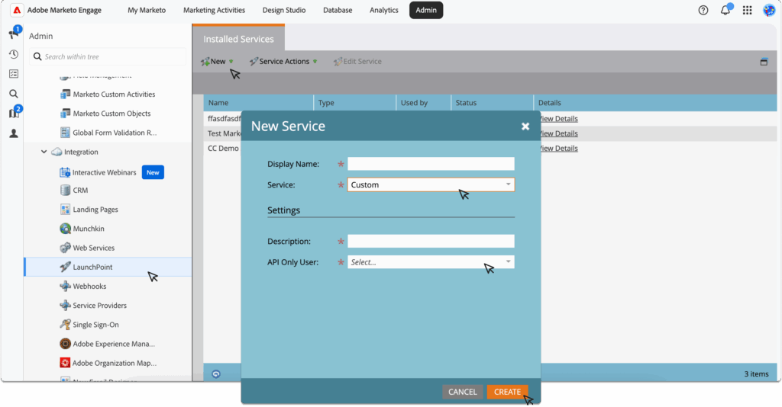This screenshot has width=782, height=407.
Task: Open the API Only User dropdown
Action: tap(431, 262)
